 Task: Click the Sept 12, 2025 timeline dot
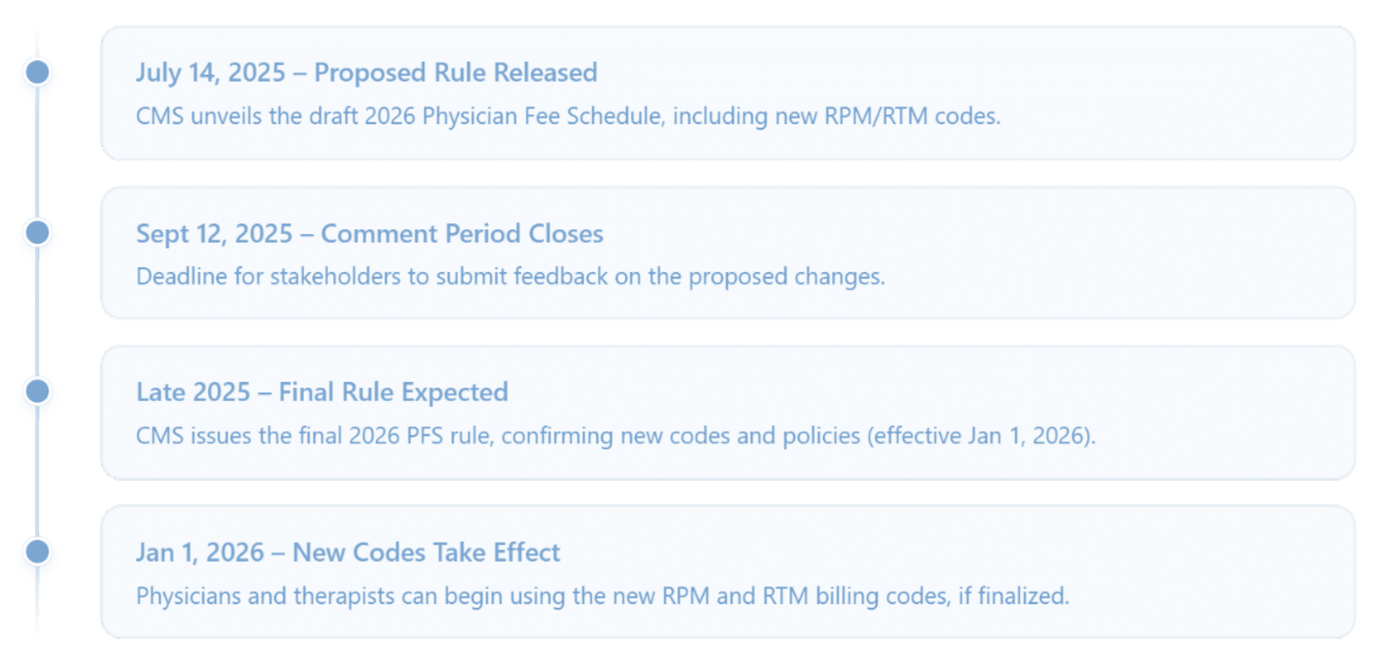click(x=38, y=233)
